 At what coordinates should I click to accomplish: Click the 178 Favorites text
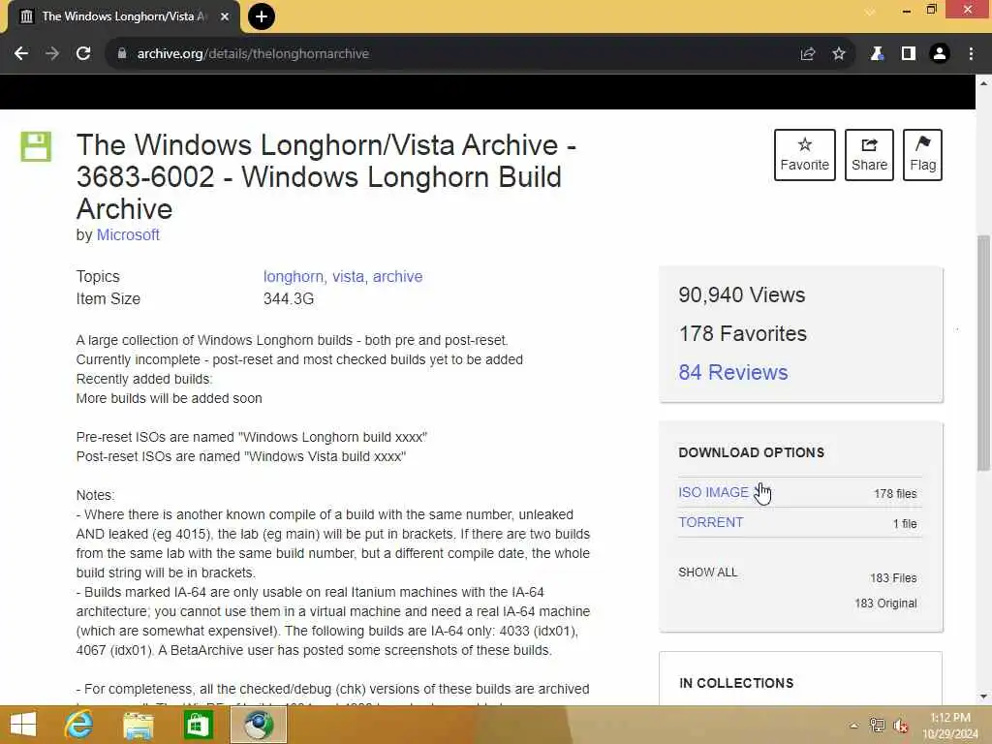(743, 333)
